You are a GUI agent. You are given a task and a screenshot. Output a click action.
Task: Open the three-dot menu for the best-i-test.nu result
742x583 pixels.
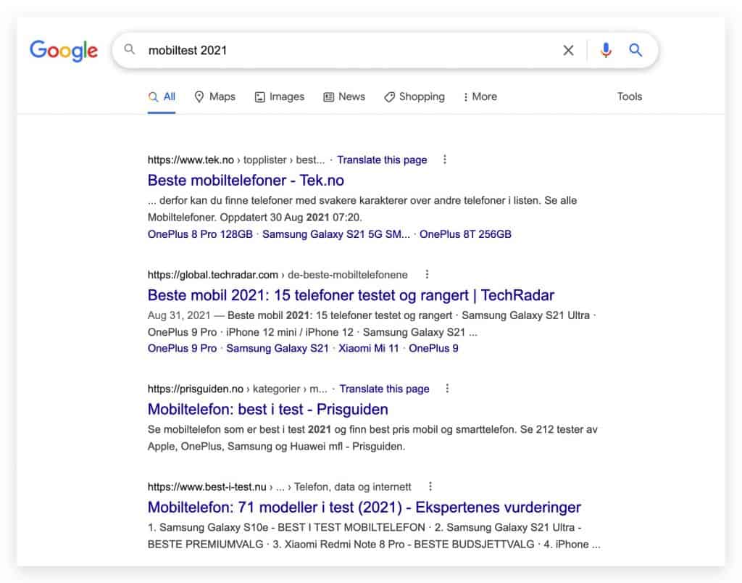430,487
